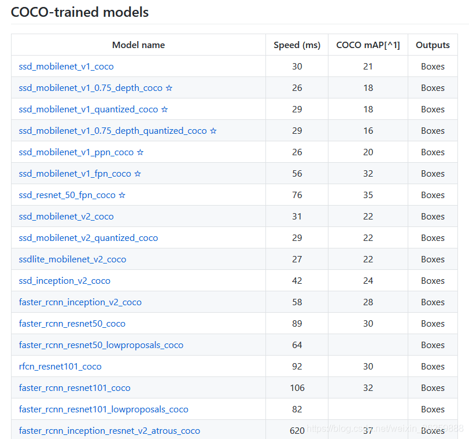Select the faster_rcnn_resnet101_coco link

click(75, 388)
